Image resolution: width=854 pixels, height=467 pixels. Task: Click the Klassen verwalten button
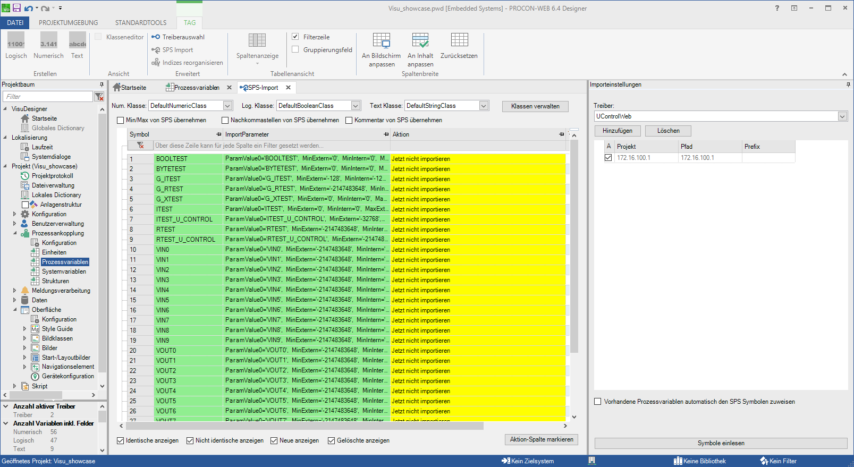point(535,106)
